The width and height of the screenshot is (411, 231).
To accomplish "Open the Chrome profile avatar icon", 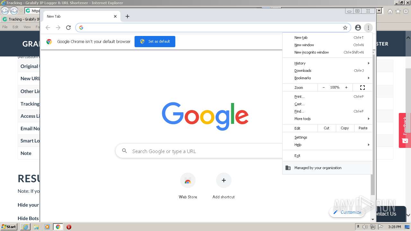I will click(358, 28).
